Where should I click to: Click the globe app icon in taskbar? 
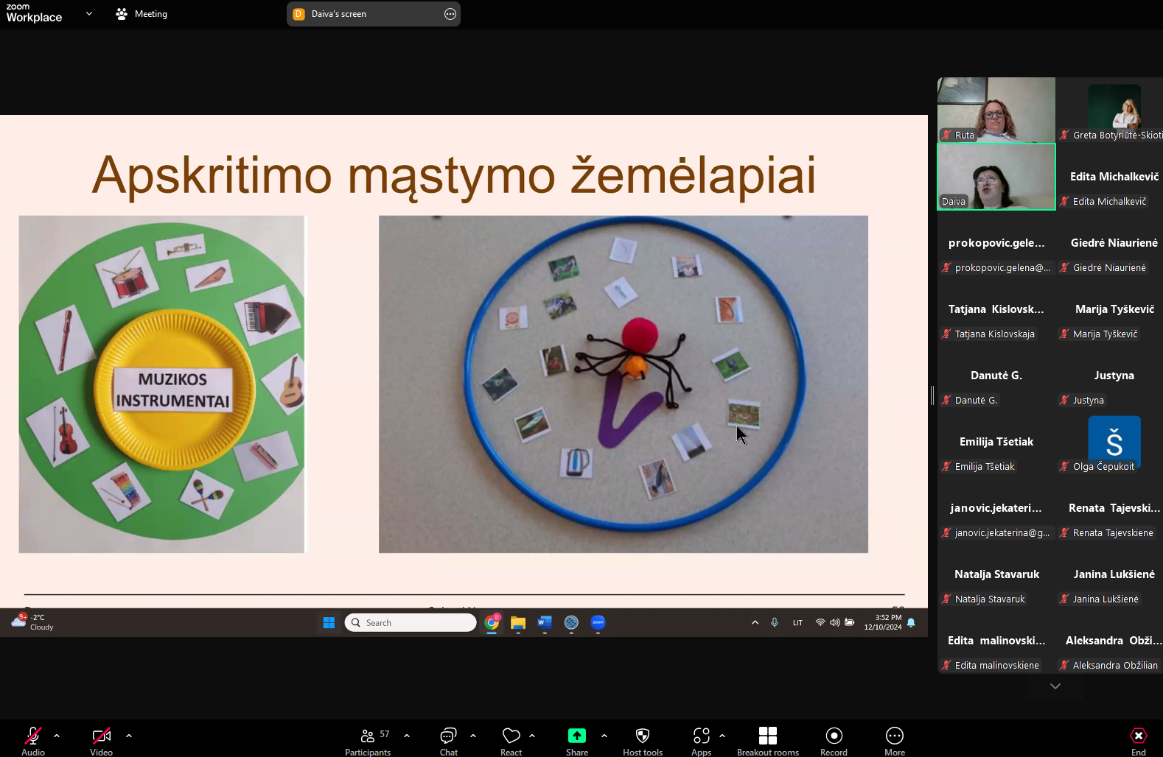(x=571, y=622)
